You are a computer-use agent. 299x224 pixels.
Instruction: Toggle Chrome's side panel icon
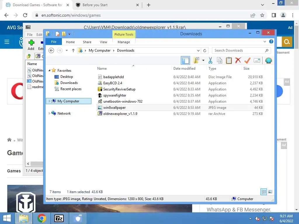click(274, 15)
